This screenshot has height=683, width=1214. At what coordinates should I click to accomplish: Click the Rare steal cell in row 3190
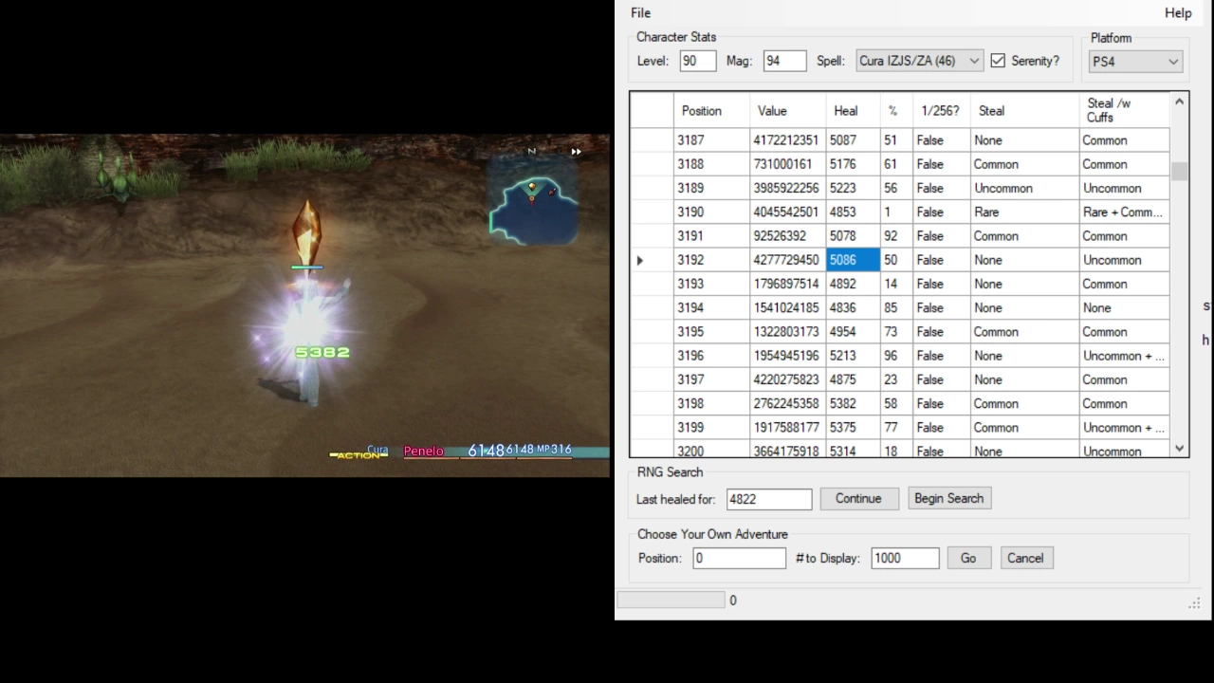pyautogui.click(x=1024, y=212)
